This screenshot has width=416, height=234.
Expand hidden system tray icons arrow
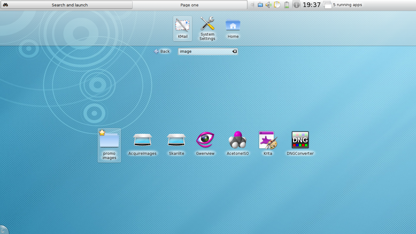pyautogui.click(x=252, y=5)
